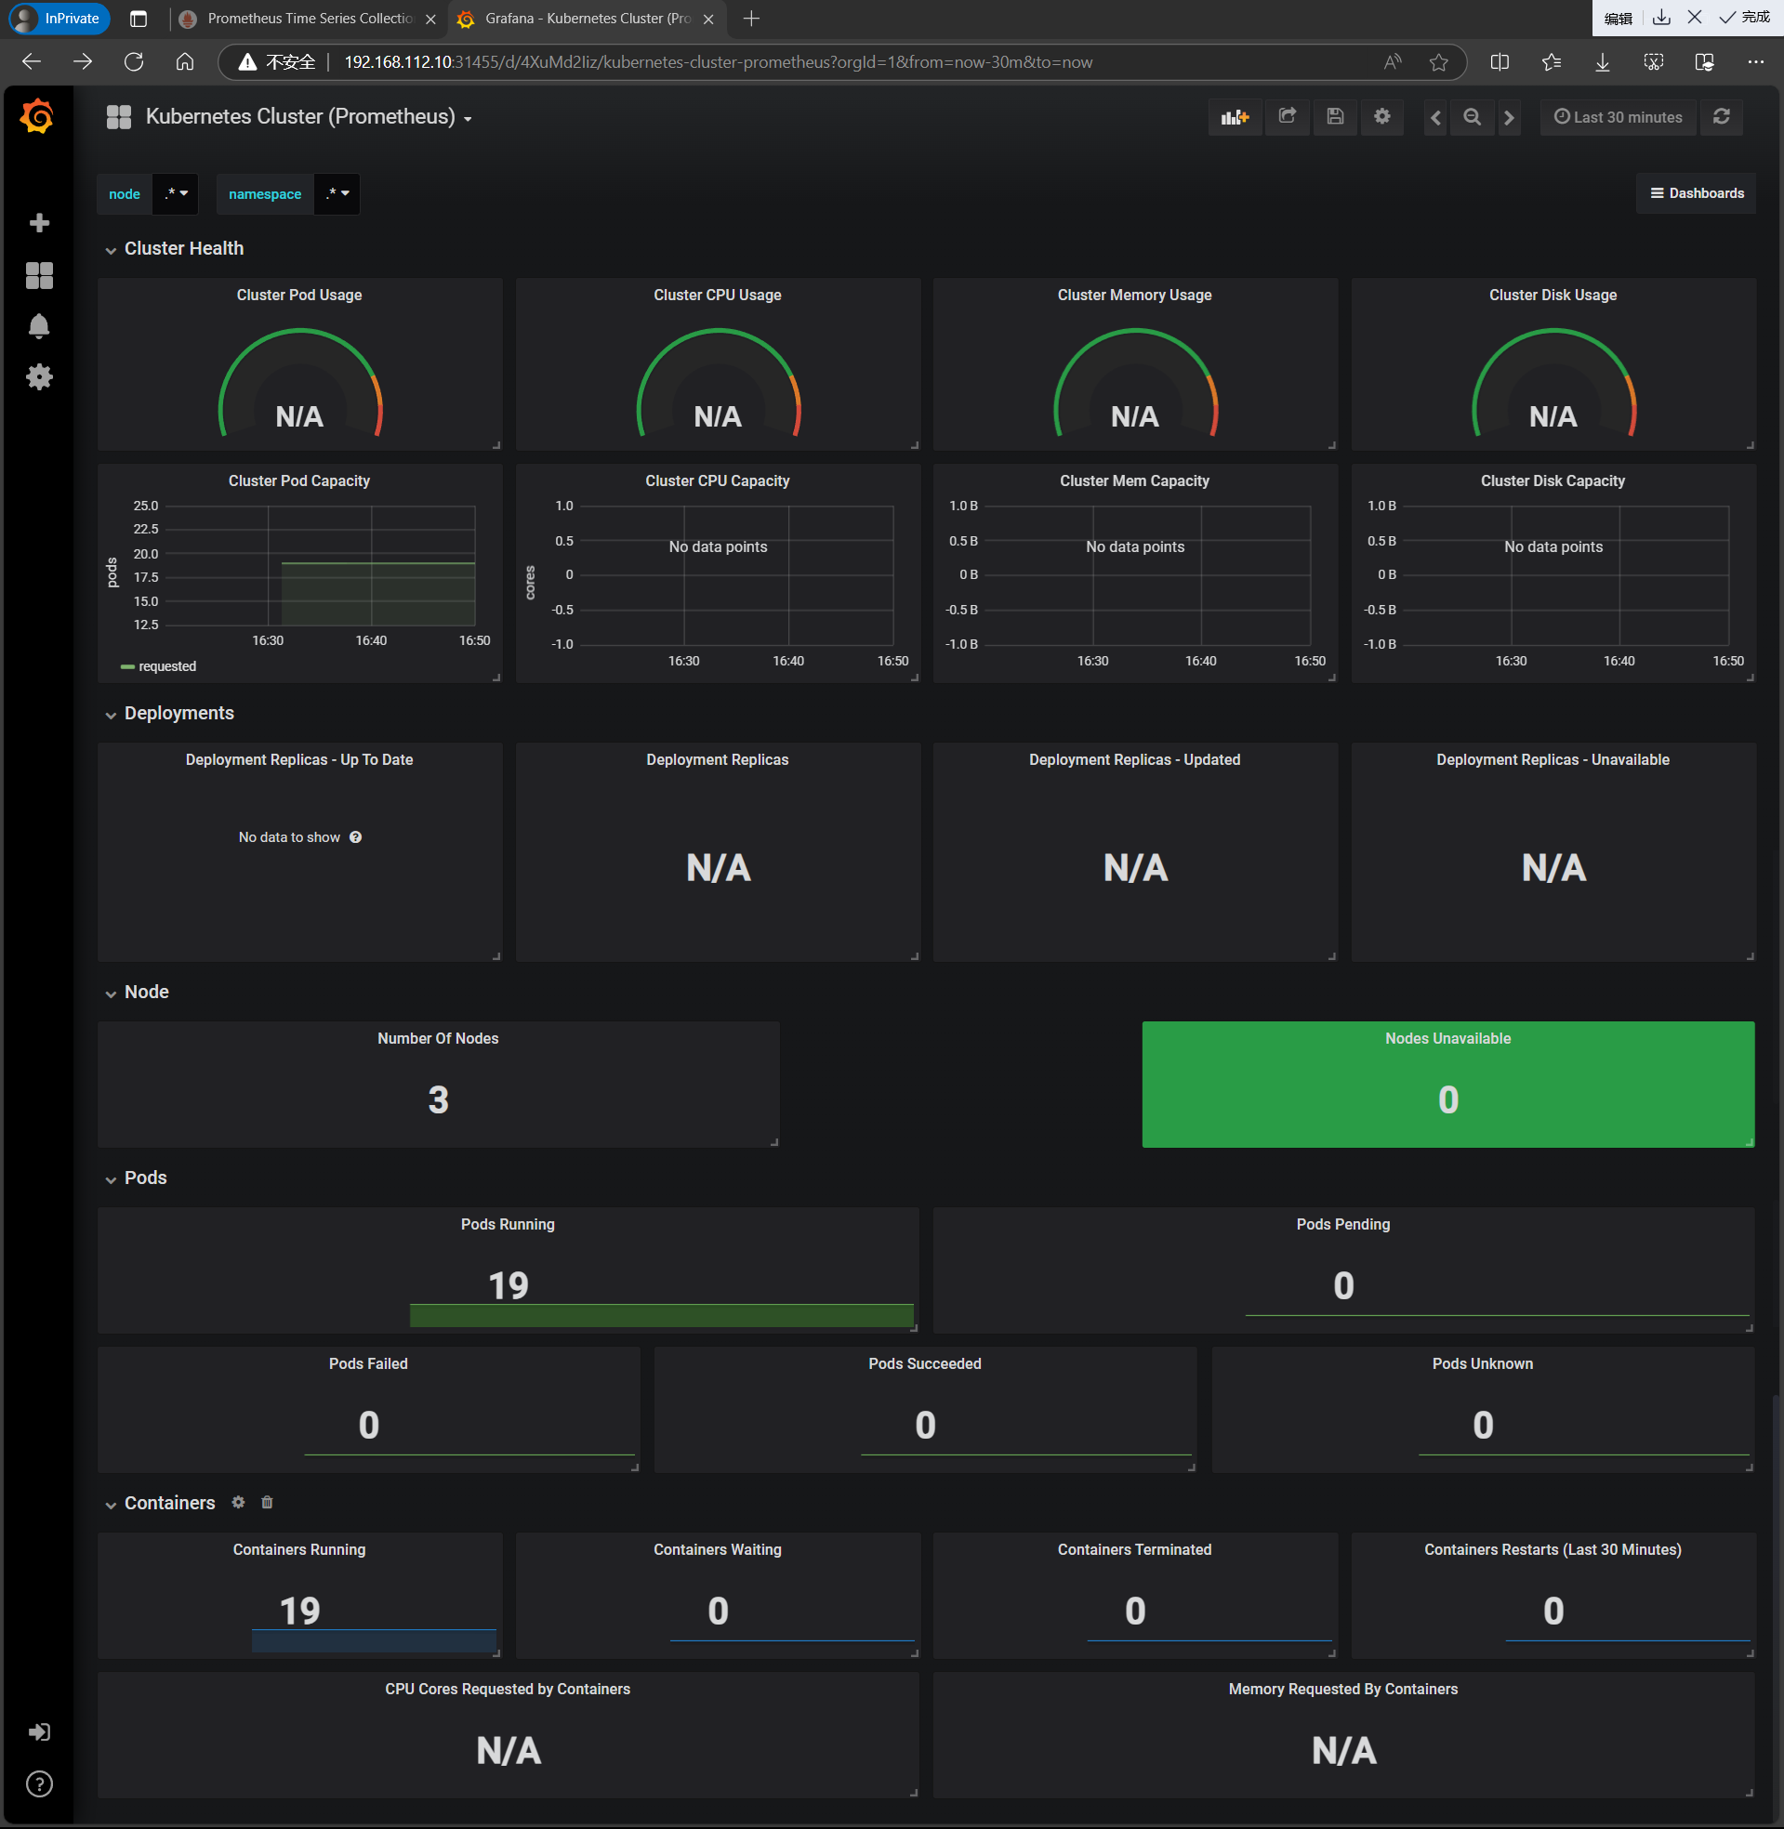
Task: Collapse the Cluster Health row
Action: point(184,248)
